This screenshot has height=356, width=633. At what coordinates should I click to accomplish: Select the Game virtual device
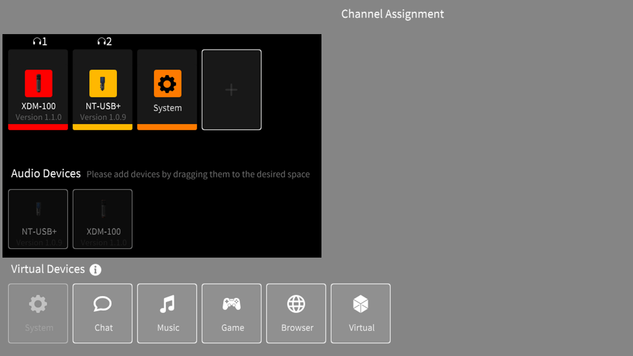[x=231, y=313]
